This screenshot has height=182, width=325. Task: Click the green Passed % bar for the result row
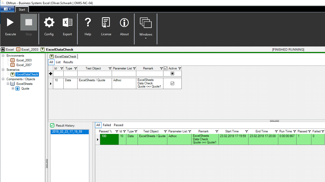[x=109, y=139]
